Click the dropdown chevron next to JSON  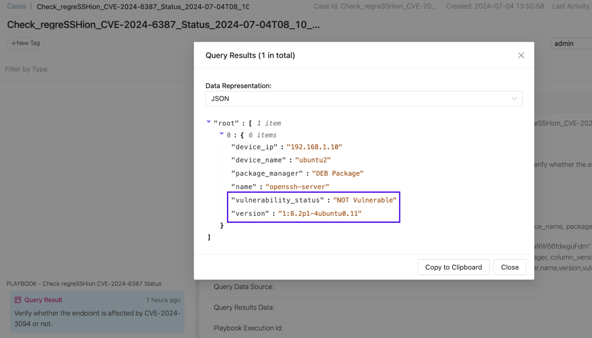click(x=514, y=99)
